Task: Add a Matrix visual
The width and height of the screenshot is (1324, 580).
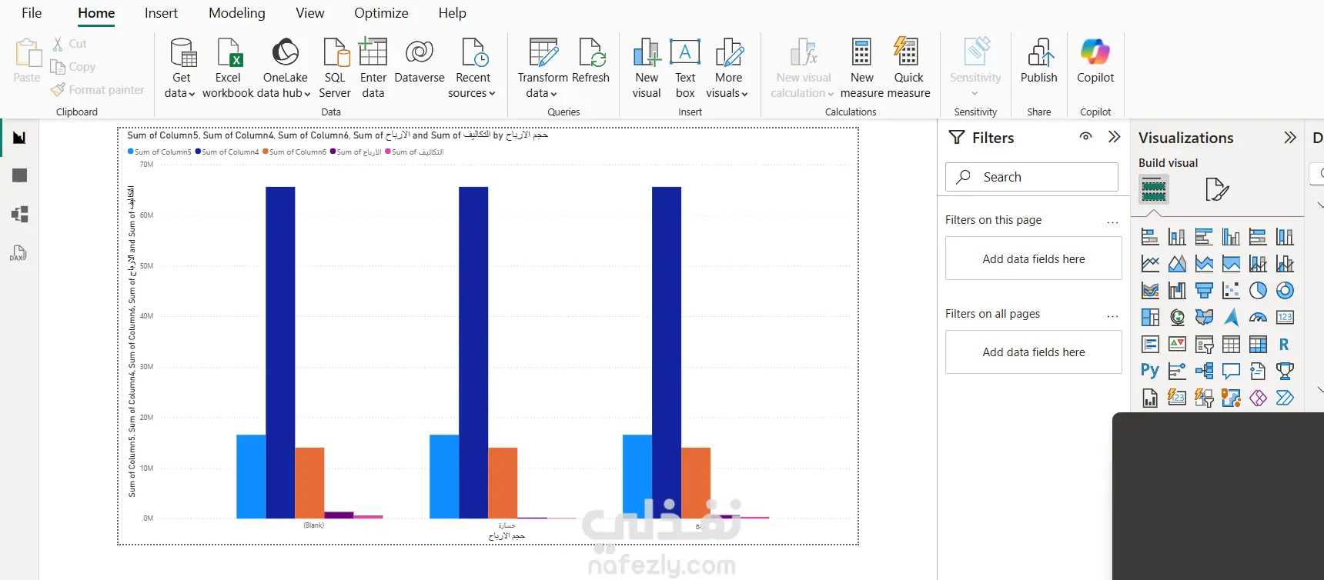Action: tap(1258, 345)
